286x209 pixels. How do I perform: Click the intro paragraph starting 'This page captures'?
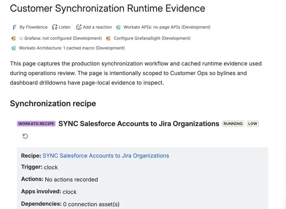pyautogui.click(x=136, y=73)
